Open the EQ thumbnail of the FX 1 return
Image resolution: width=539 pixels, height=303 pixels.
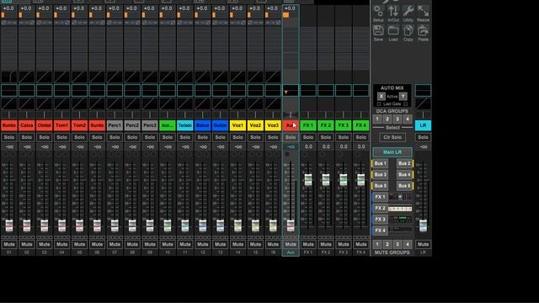click(308, 90)
